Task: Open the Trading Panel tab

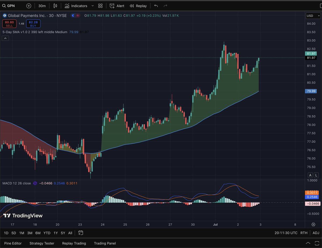Action: click(x=105, y=243)
